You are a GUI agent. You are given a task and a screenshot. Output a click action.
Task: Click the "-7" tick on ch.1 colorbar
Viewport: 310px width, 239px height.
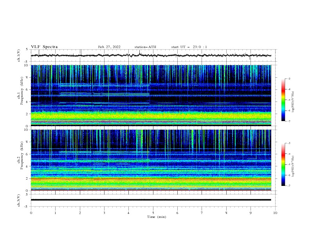(288, 121)
